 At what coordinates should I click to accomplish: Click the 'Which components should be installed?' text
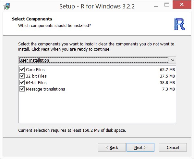coord(55,26)
